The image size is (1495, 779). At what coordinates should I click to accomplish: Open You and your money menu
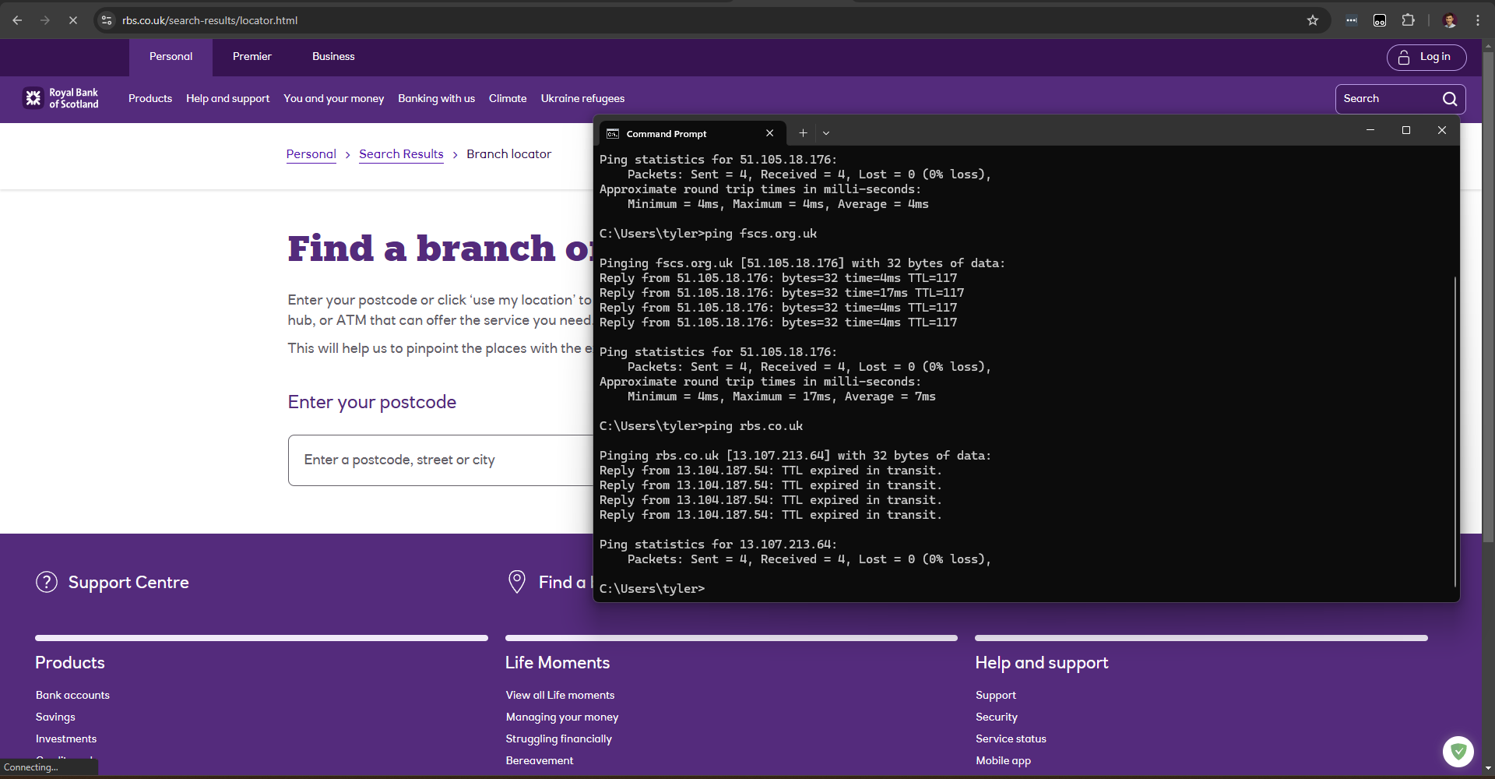point(333,99)
